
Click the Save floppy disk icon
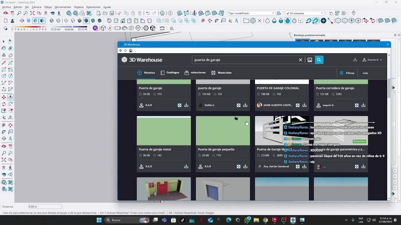(x=112, y=13)
